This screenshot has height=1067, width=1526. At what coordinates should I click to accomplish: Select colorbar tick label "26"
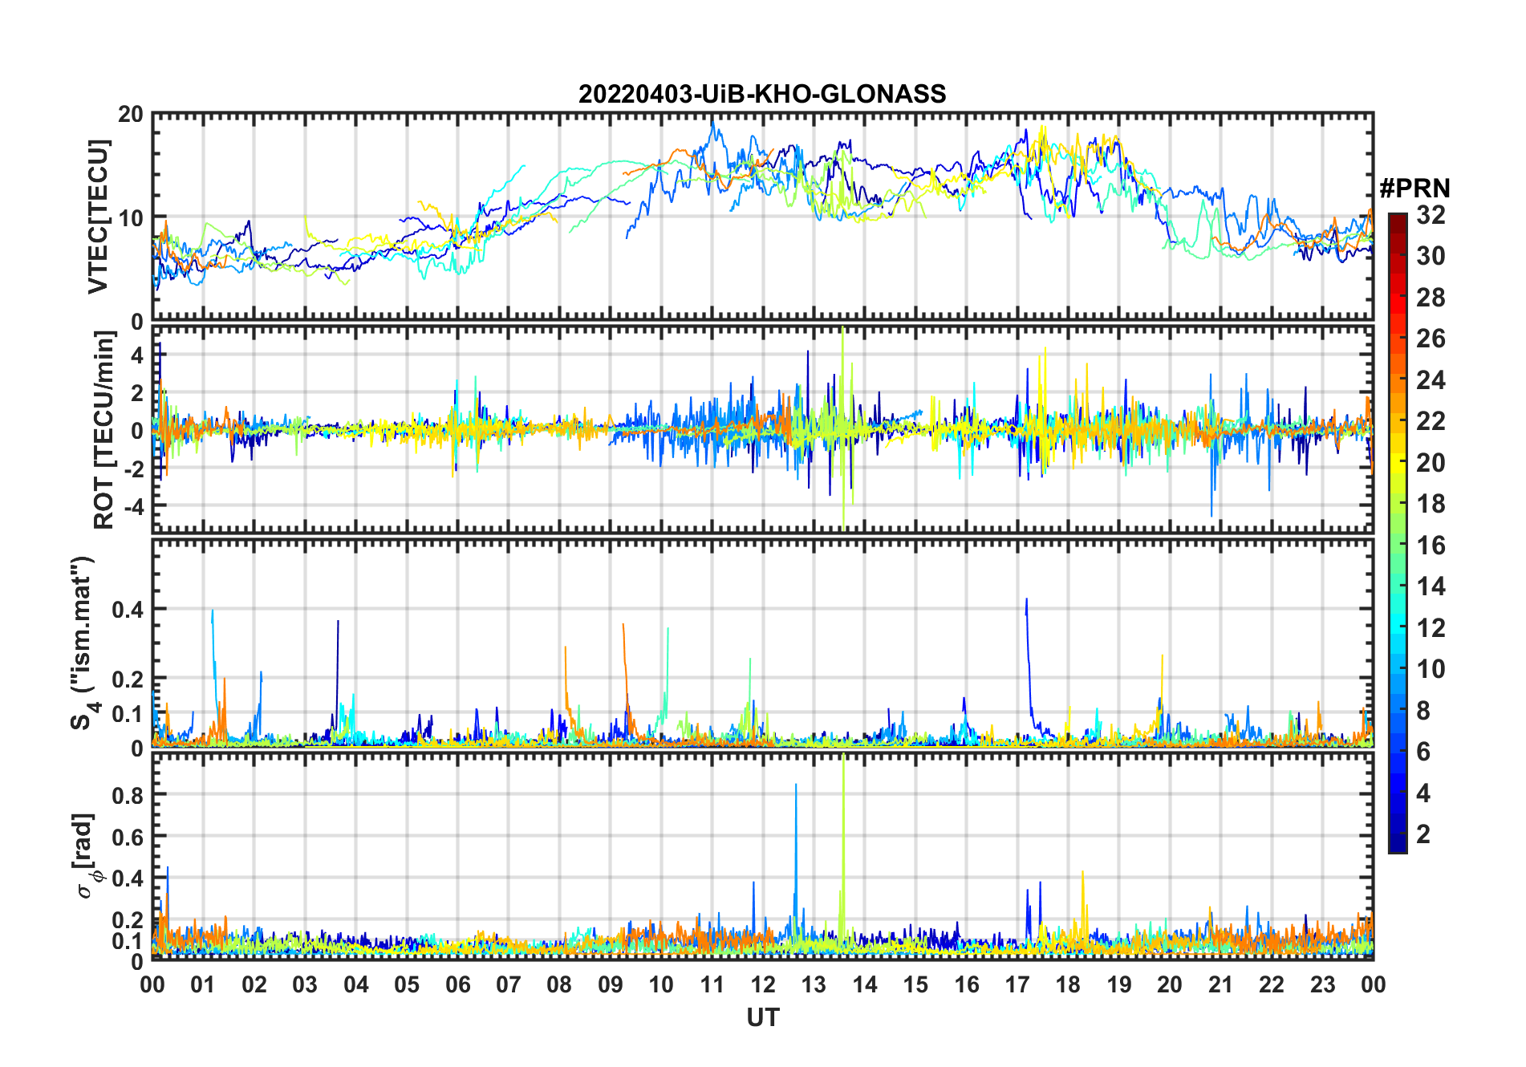pos(1431,339)
